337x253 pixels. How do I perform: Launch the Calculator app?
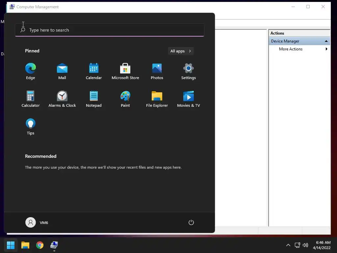point(31,99)
